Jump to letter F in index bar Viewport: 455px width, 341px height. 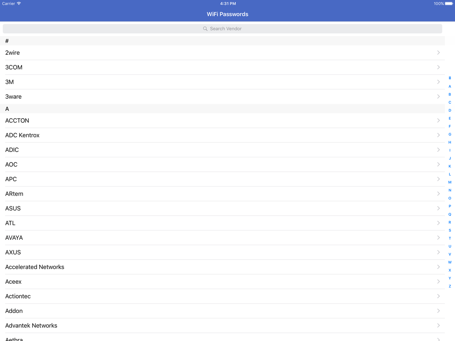coord(450,126)
